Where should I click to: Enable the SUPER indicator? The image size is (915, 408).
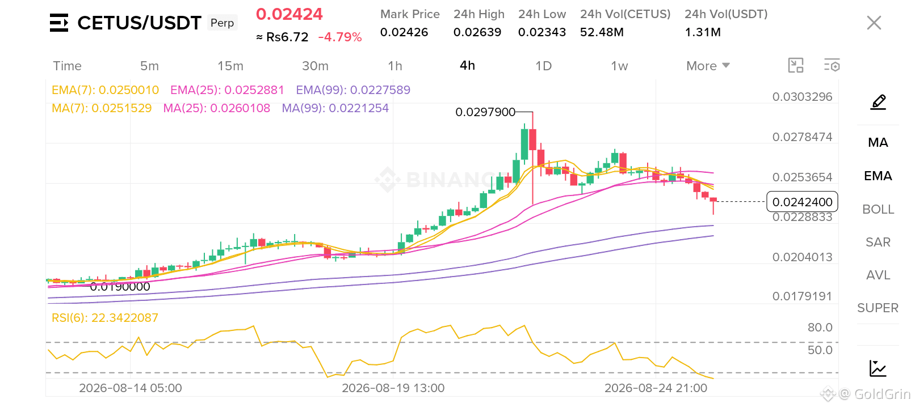878,308
